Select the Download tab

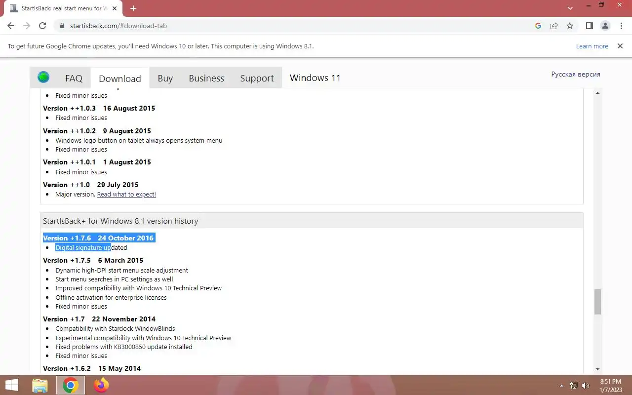pyautogui.click(x=120, y=79)
